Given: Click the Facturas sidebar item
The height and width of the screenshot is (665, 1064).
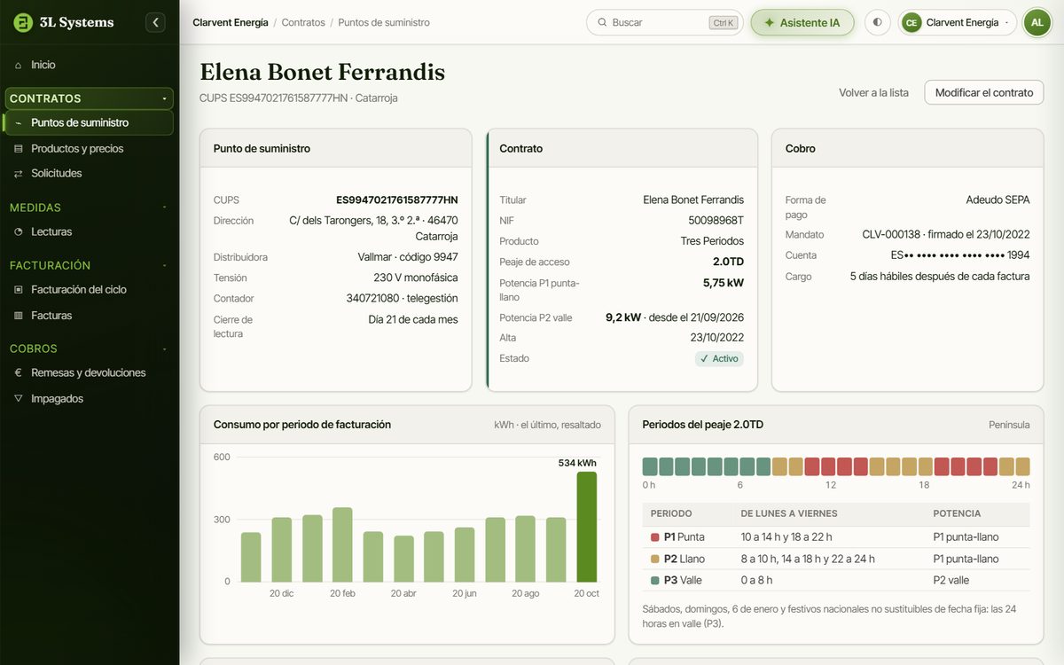Looking at the screenshot, I should coord(89,316).
